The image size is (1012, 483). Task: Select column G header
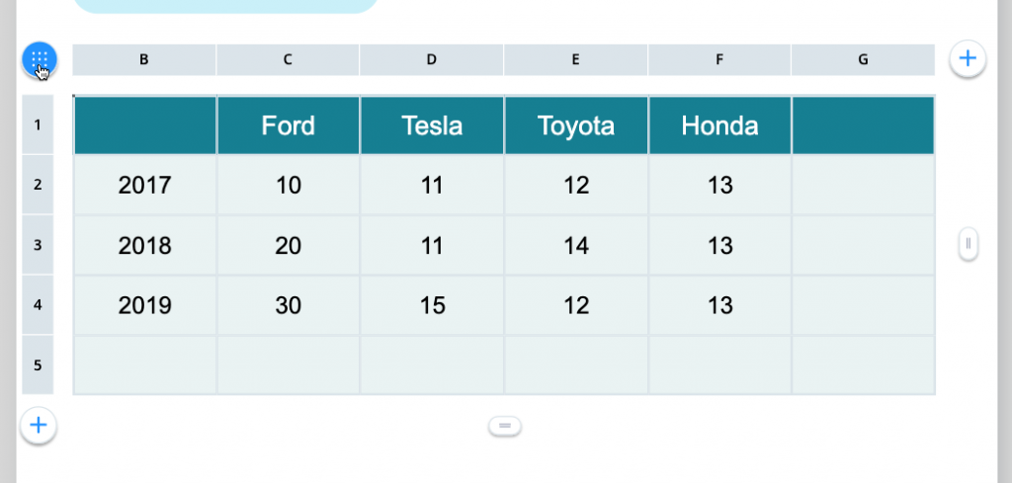863,59
